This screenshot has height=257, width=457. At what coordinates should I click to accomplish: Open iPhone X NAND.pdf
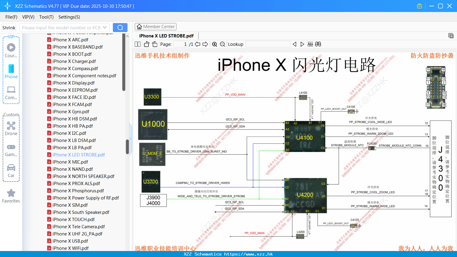click(73, 169)
